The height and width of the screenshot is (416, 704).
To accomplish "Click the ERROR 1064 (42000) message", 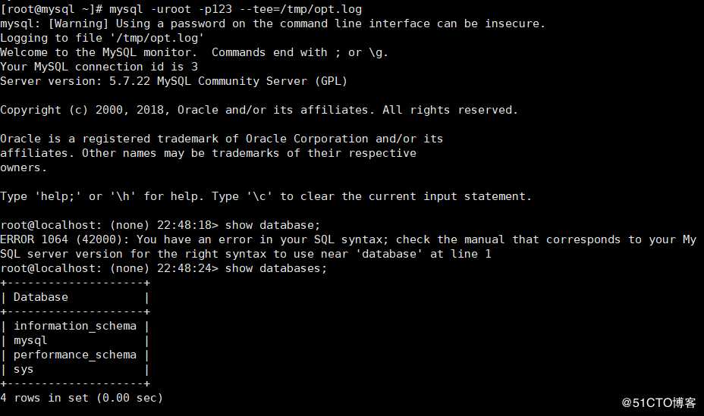I will (x=348, y=246).
